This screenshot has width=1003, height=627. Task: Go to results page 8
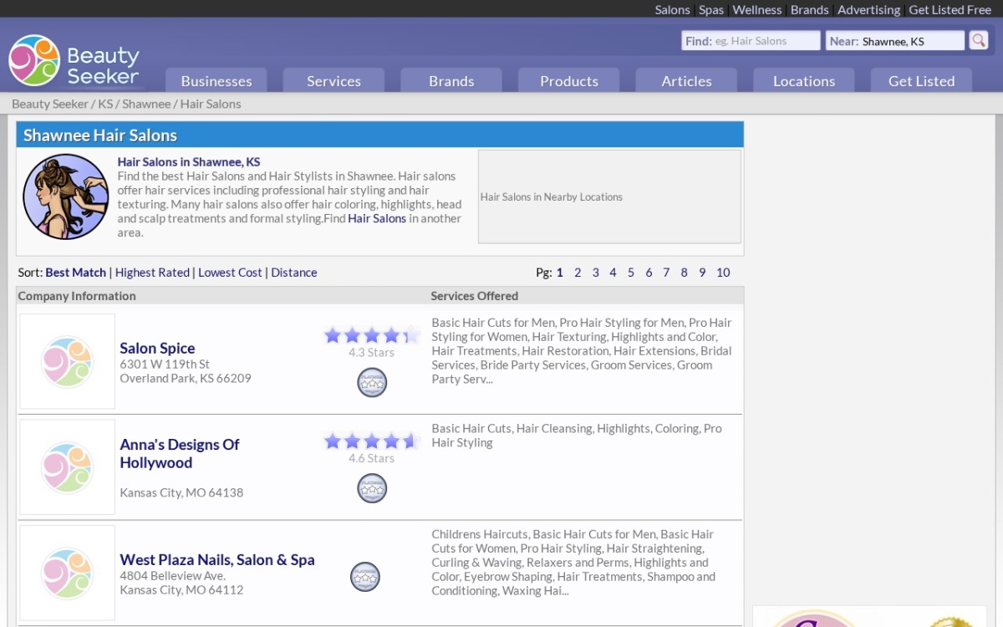point(684,273)
